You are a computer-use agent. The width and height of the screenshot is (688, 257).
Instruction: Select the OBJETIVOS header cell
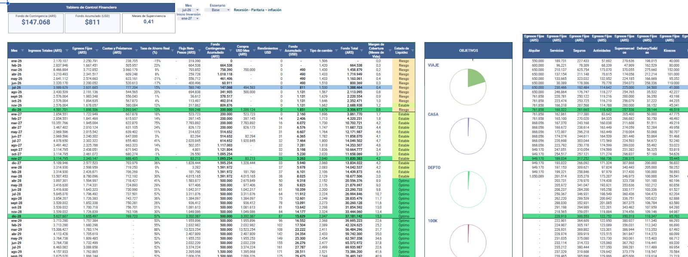tap(468, 51)
